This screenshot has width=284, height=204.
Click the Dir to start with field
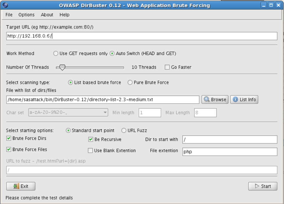230,140
